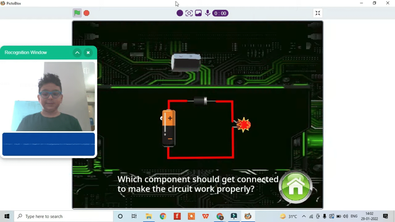Image resolution: width=395 pixels, height=222 pixels.
Task: Enable the microphone for voice recognition
Action: tap(207, 13)
